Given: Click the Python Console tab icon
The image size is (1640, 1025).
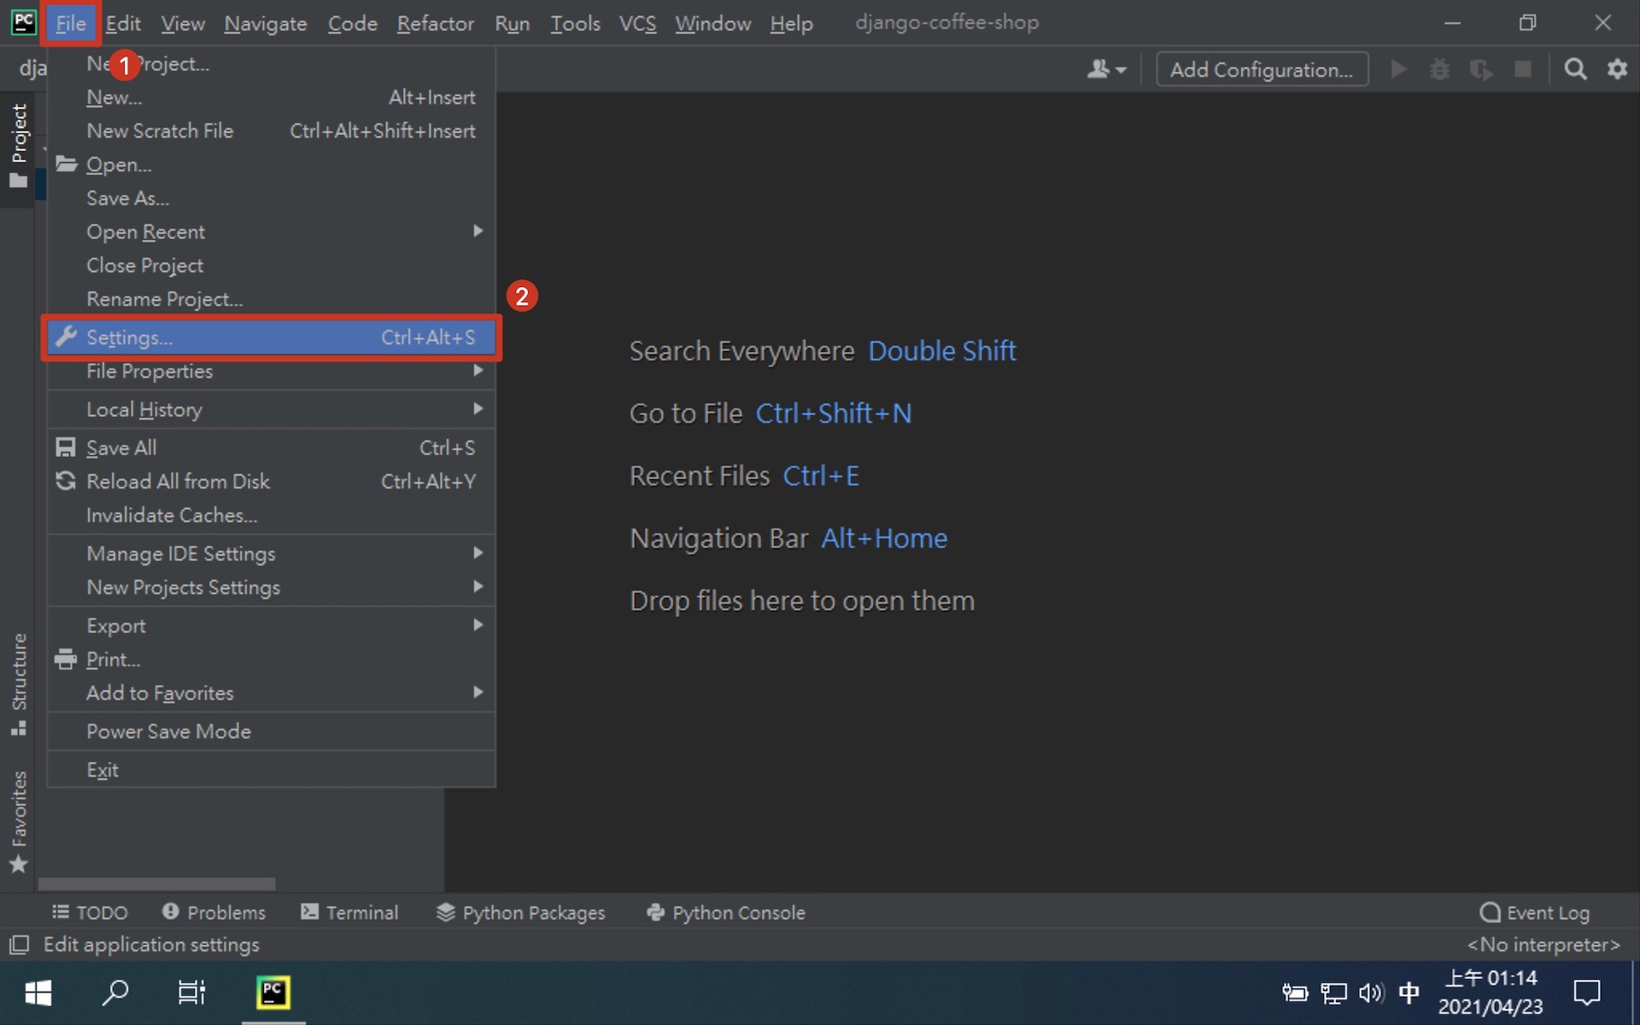Looking at the screenshot, I should coord(654,913).
